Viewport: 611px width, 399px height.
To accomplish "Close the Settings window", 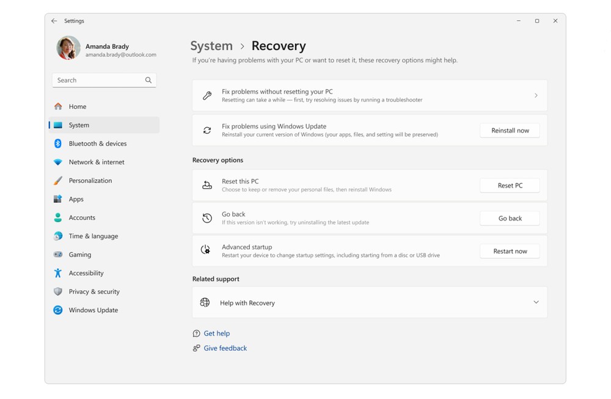I will pos(555,21).
